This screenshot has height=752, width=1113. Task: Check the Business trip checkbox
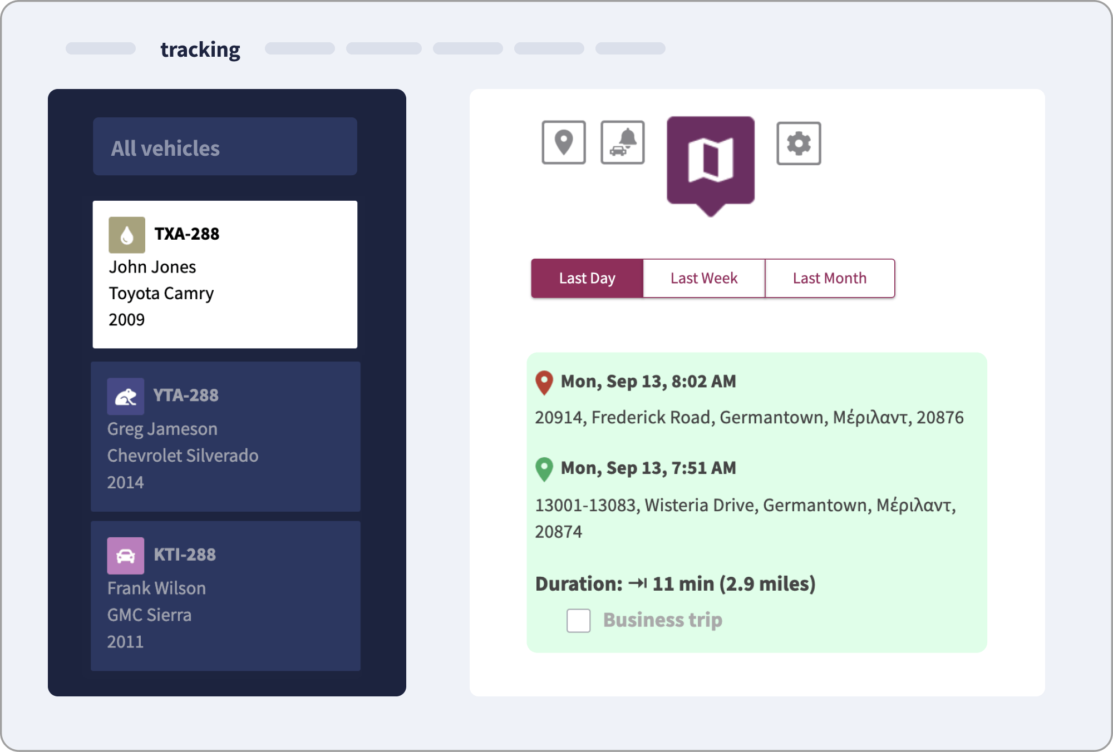(578, 620)
